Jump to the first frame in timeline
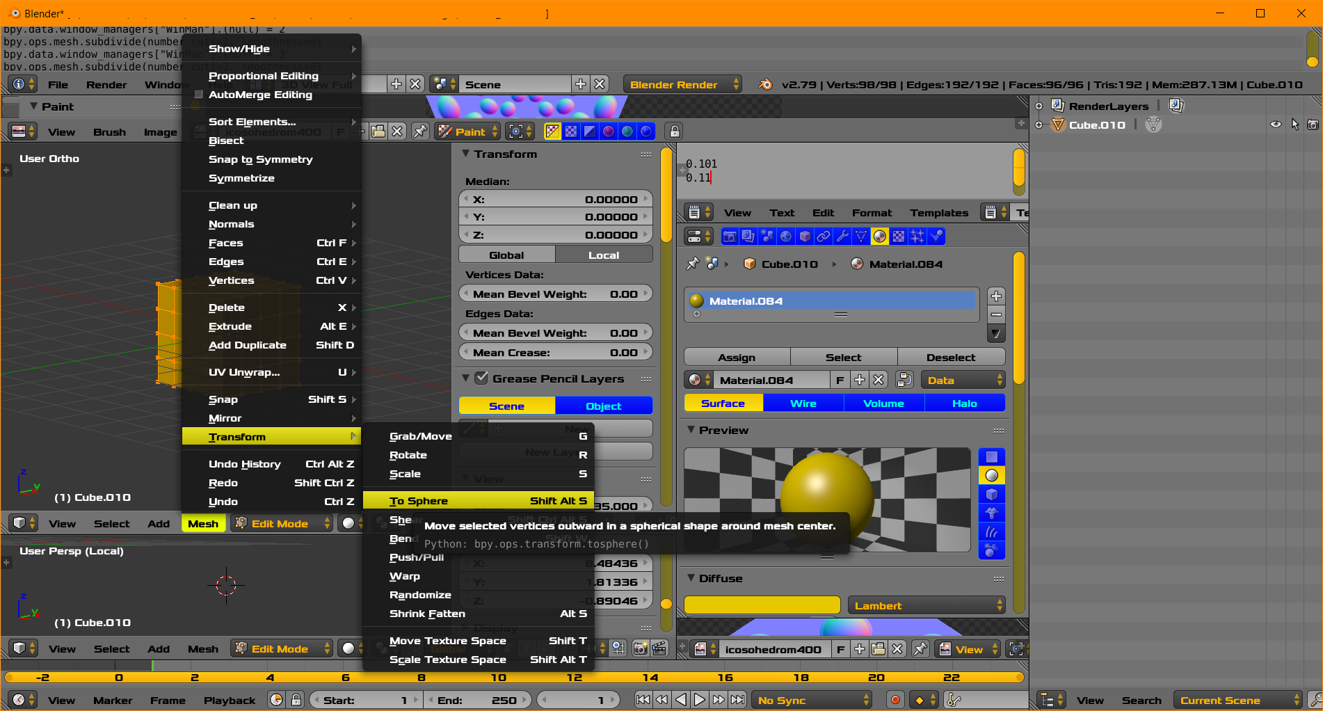Image resolution: width=1323 pixels, height=711 pixels. click(x=643, y=700)
